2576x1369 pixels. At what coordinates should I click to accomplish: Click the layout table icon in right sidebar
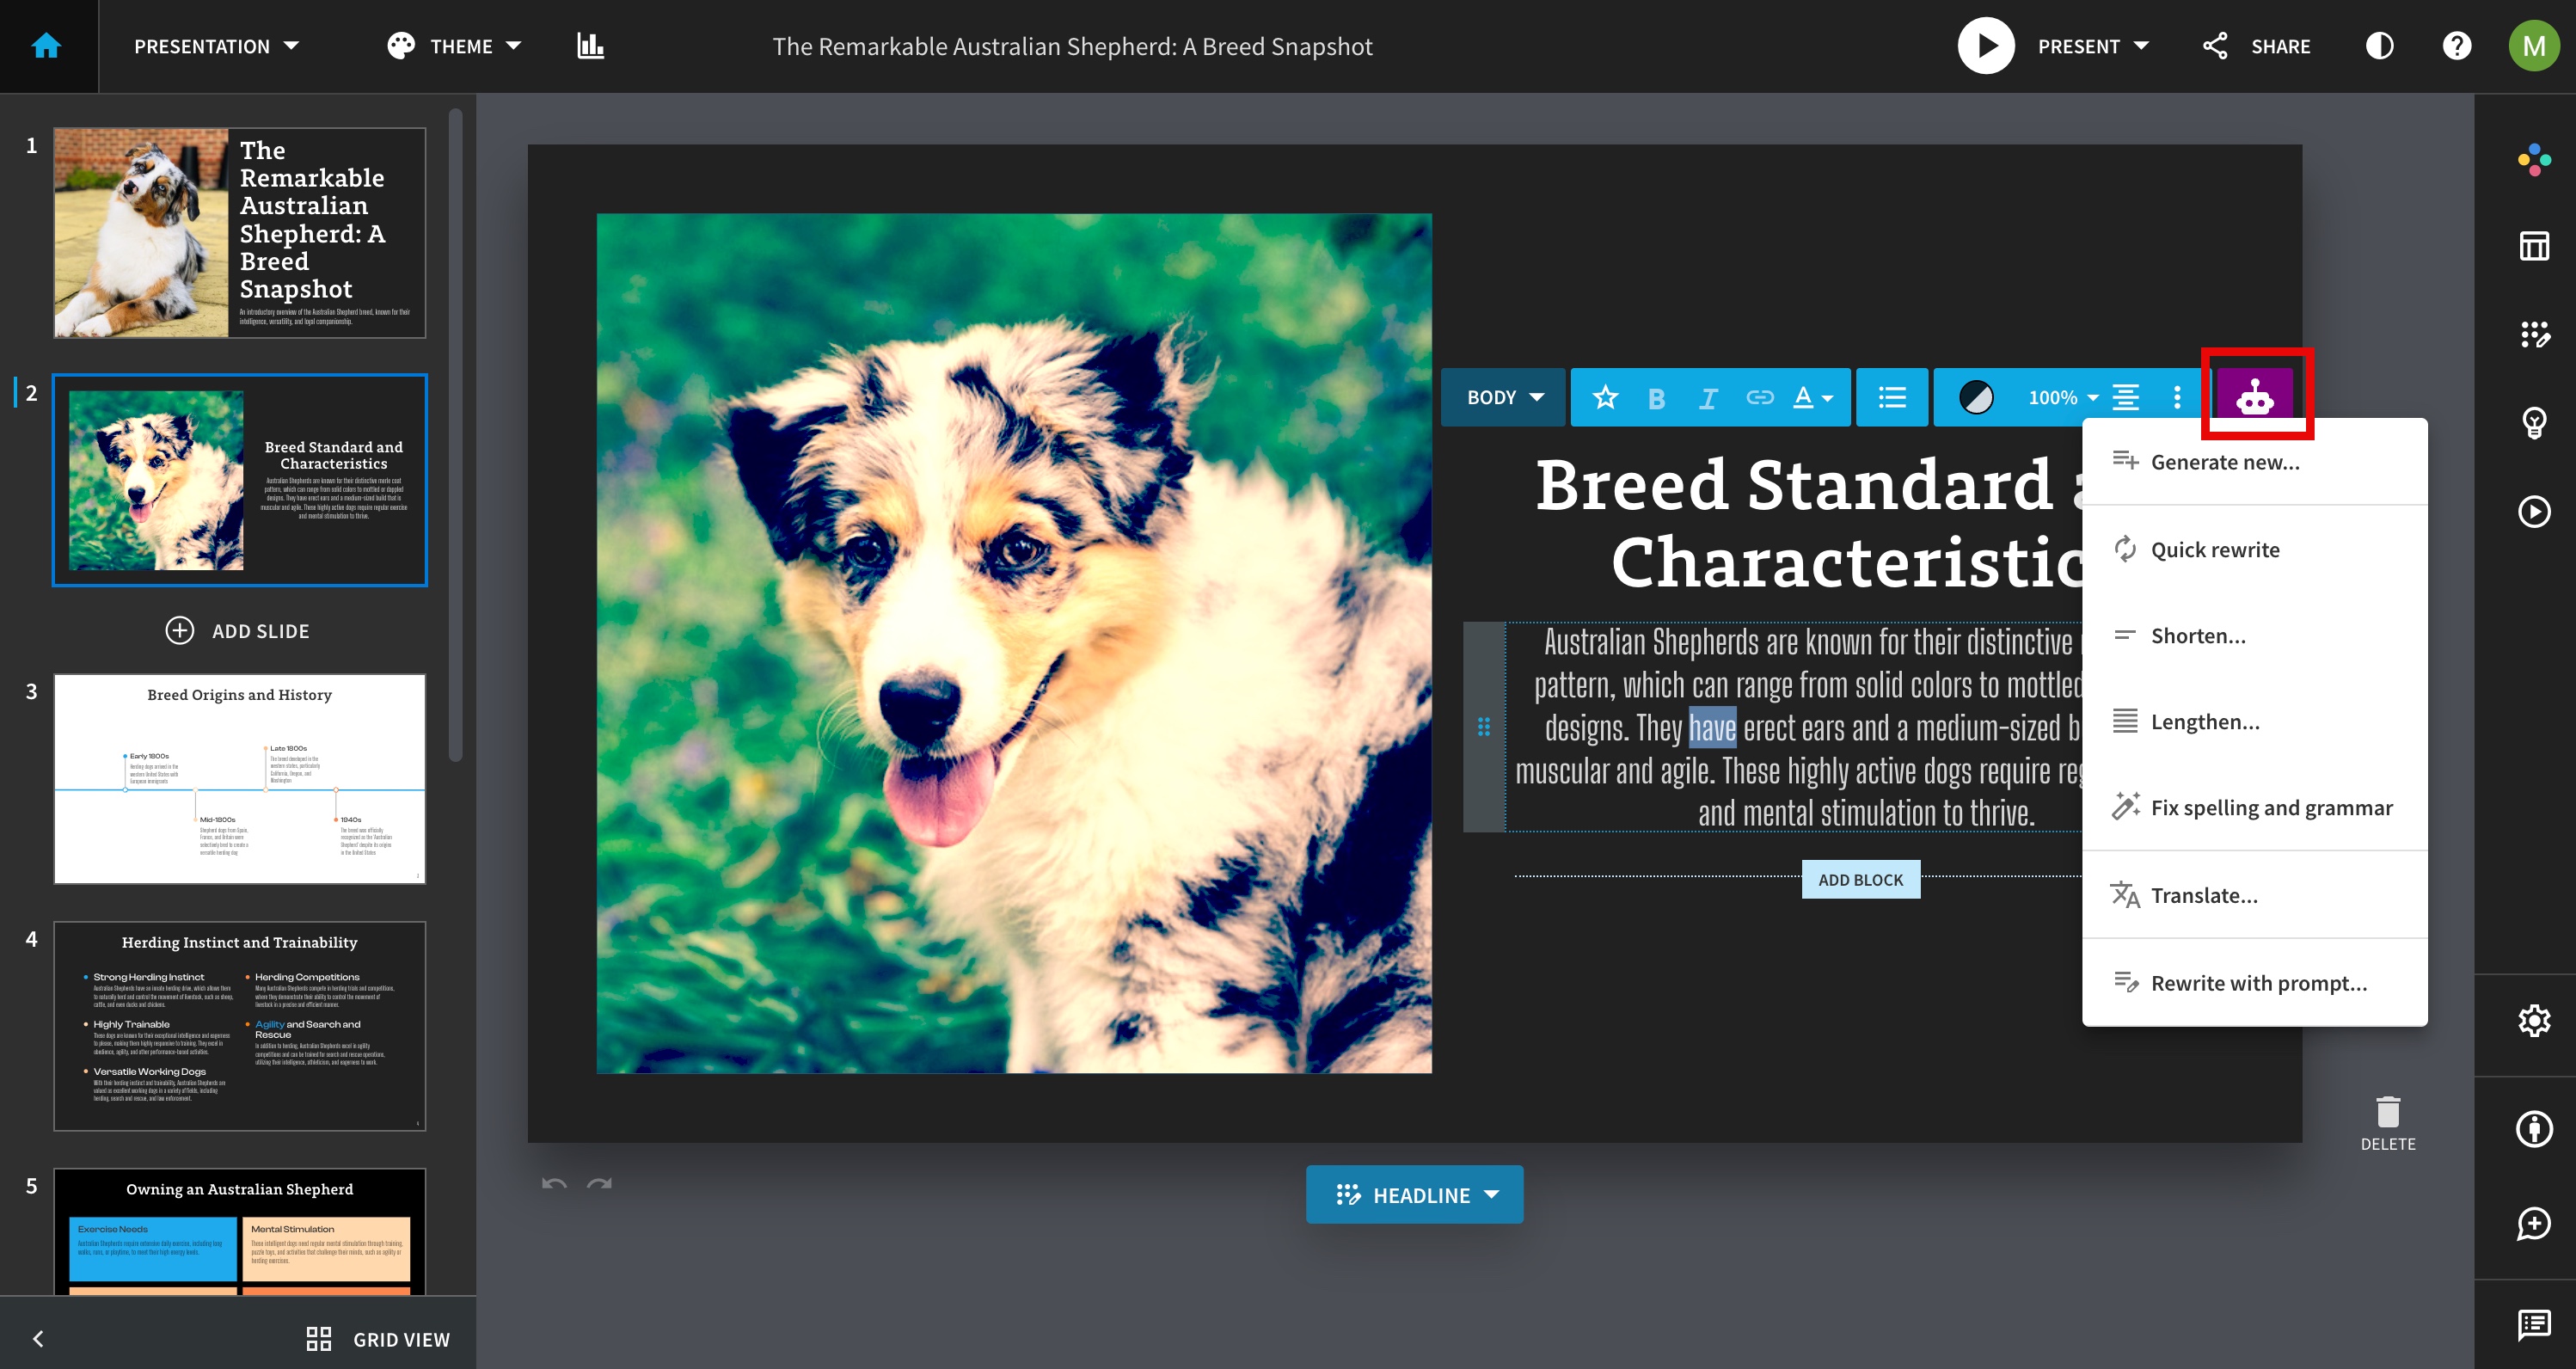coord(2533,245)
